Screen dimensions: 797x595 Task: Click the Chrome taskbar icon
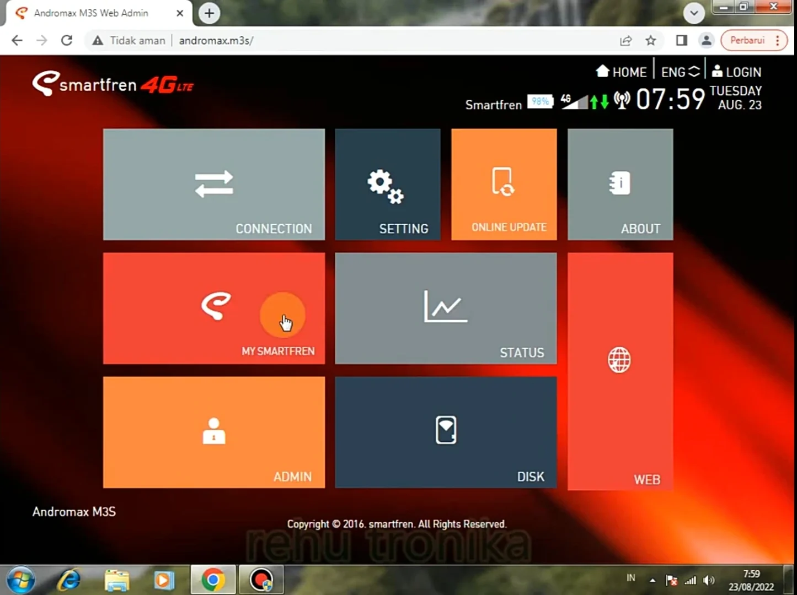pos(213,580)
